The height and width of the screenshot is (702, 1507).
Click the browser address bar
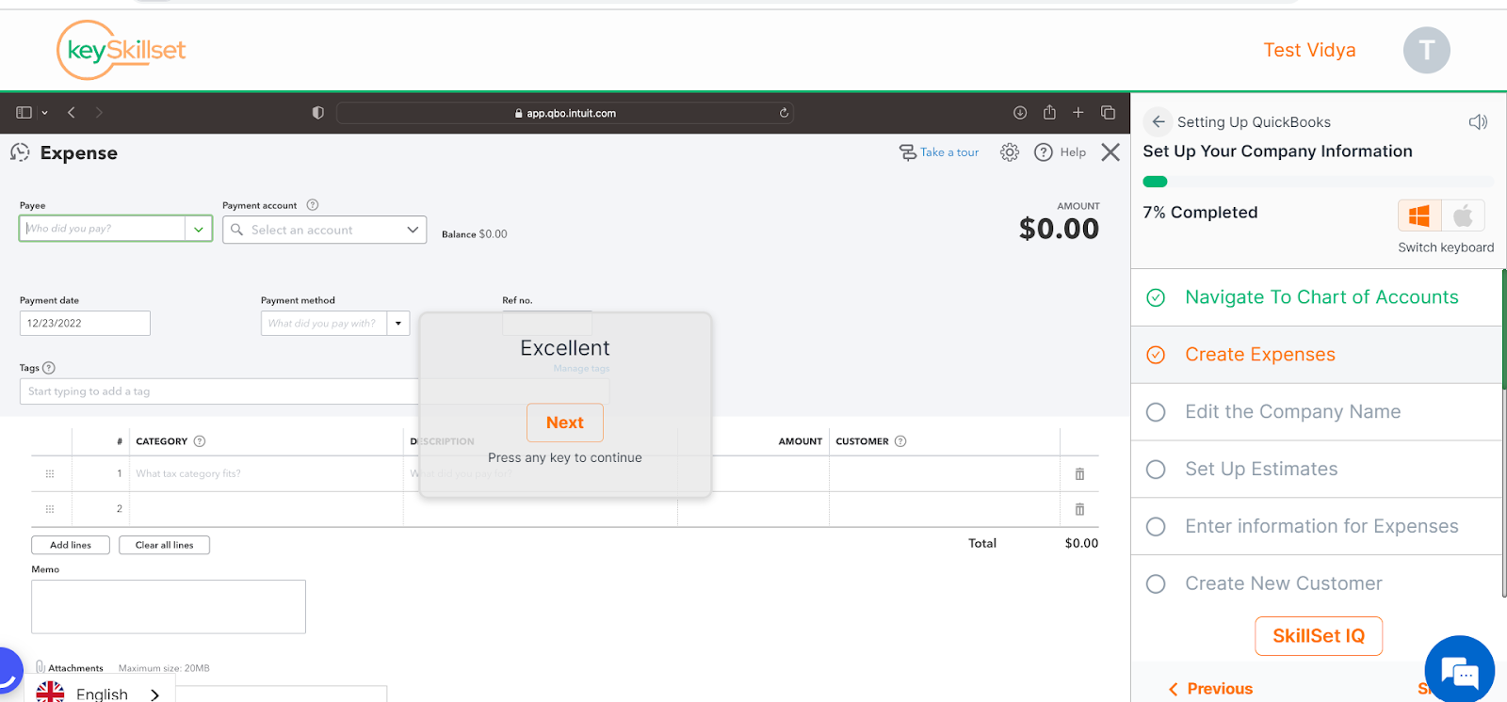(x=565, y=113)
